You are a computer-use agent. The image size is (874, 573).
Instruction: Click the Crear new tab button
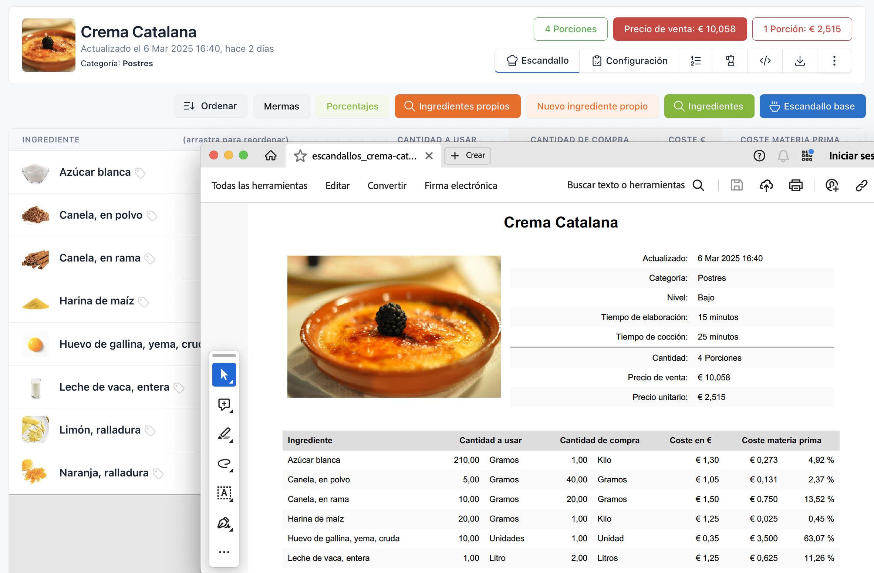coord(468,156)
